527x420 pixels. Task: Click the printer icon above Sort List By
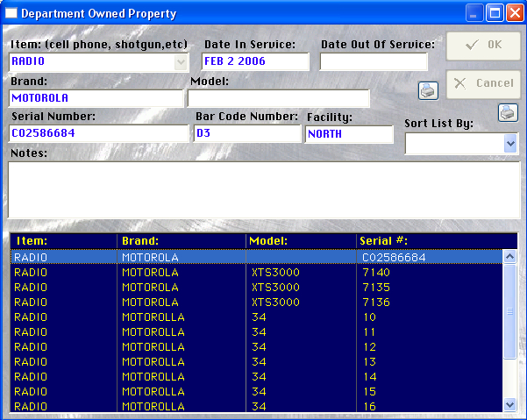point(508,112)
